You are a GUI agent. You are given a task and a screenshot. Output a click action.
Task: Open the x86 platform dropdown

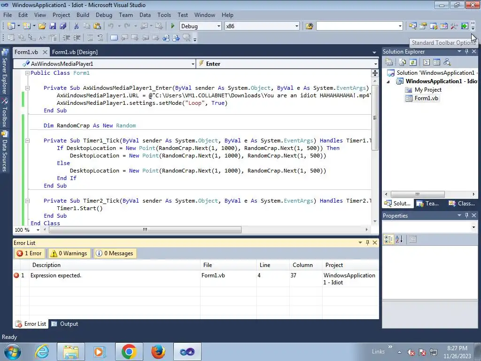point(297,26)
